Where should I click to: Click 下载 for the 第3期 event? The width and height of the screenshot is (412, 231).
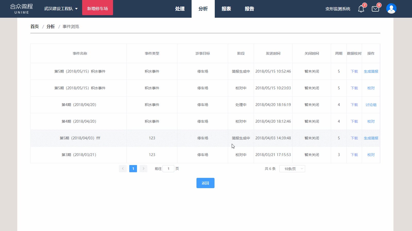coord(354,155)
